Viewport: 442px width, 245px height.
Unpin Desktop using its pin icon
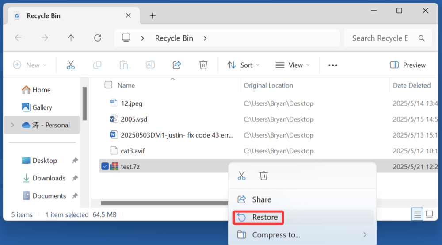pos(75,161)
